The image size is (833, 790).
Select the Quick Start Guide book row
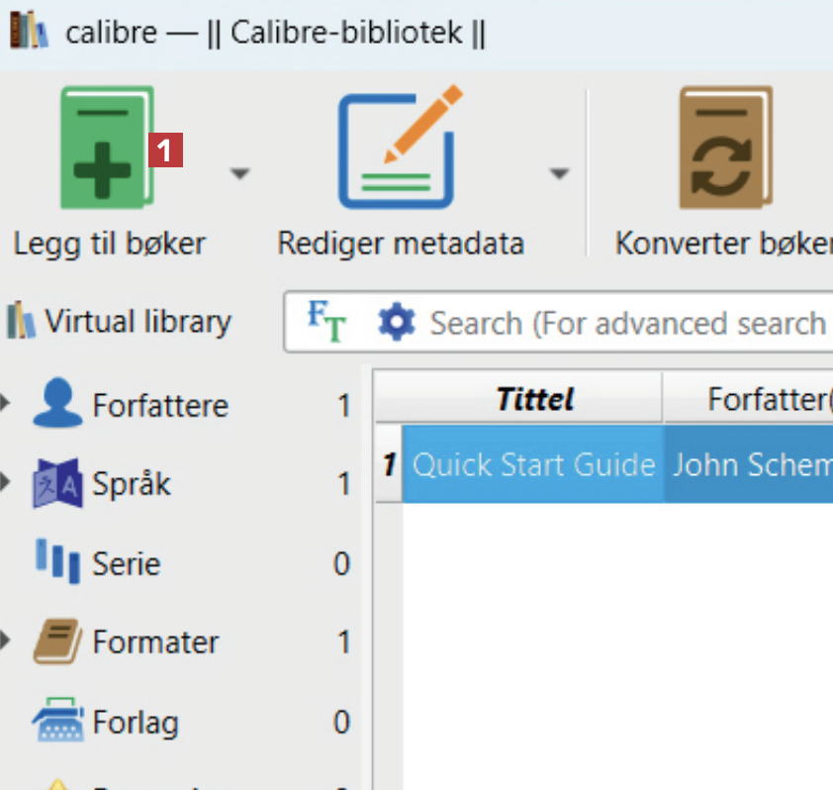[533, 464]
